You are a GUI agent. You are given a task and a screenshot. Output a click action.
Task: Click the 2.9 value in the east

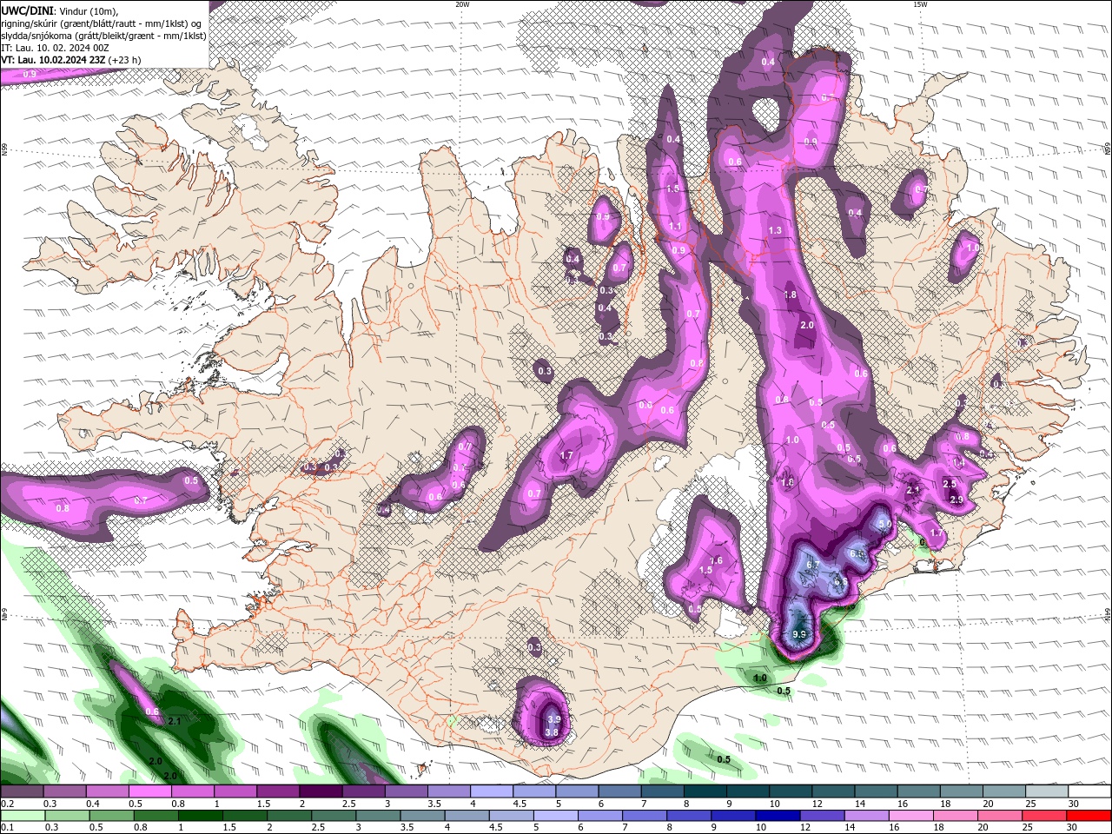tap(956, 500)
